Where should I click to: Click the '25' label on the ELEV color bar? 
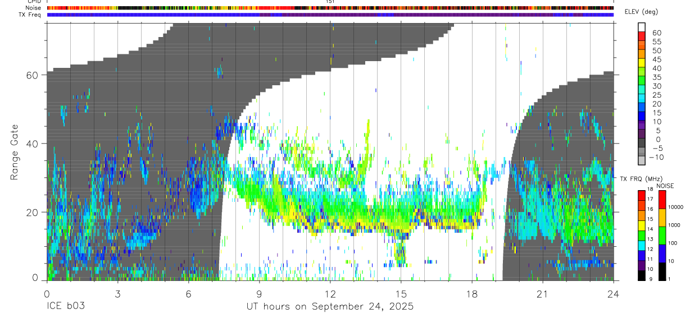pyautogui.click(x=656, y=95)
